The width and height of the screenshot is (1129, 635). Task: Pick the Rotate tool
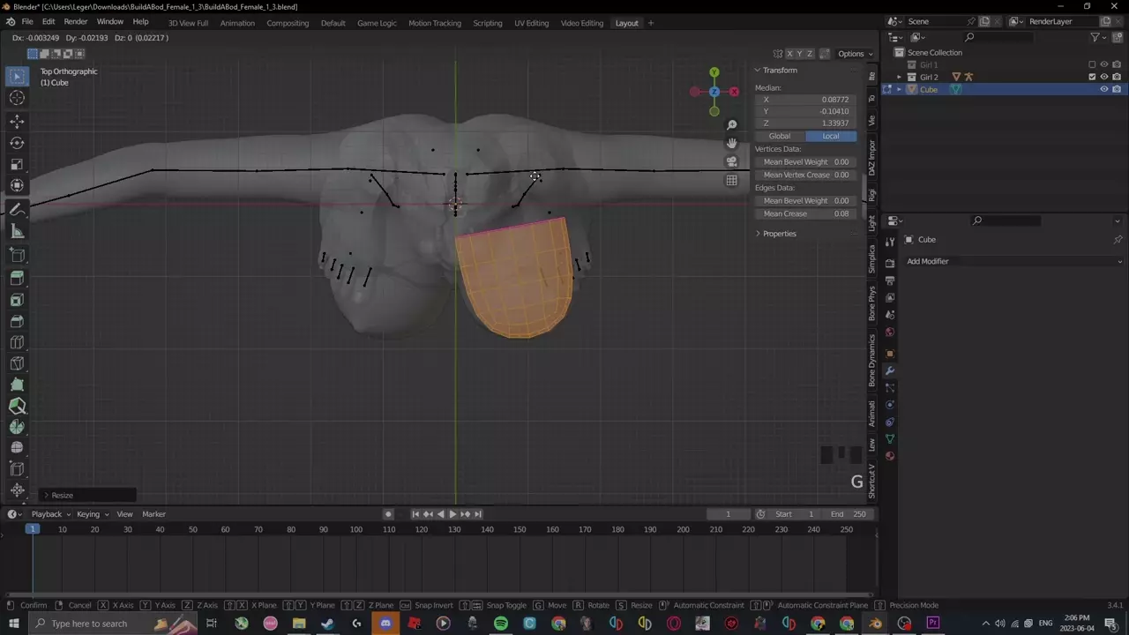click(x=17, y=143)
